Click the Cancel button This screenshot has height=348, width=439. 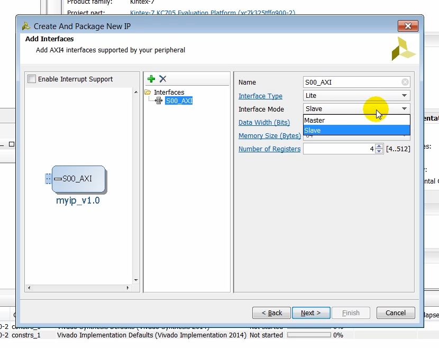pos(395,313)
